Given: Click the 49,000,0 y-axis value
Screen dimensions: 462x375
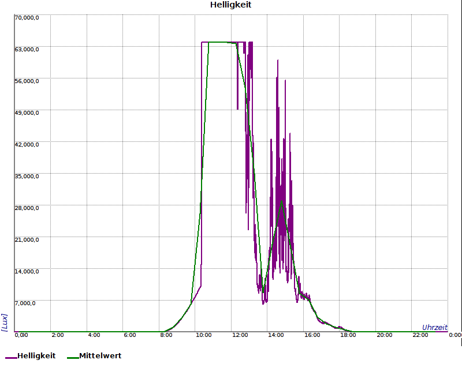Looking at the screenshot, I should 27,113.
